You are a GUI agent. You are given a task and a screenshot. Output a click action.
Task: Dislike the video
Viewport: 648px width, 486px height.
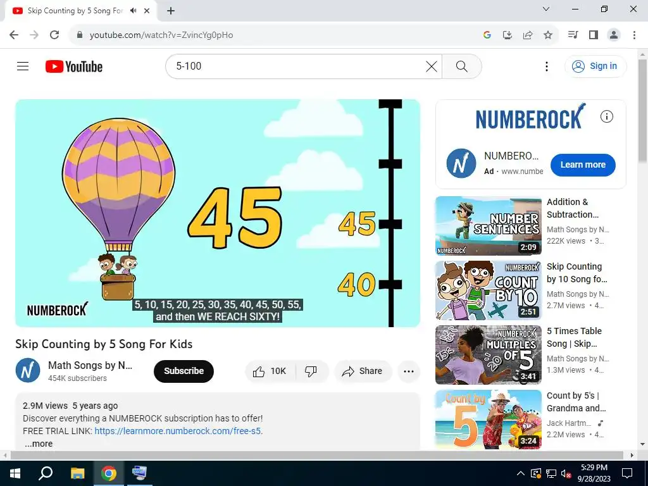tap(311, 371)
